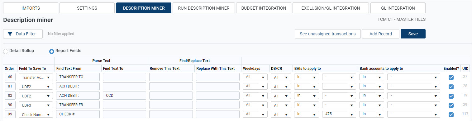This screenshot has height=121, width=472.
Task: Toggle Enabled checkbox for TRANSFER FR row
Action: pos(451,105)
